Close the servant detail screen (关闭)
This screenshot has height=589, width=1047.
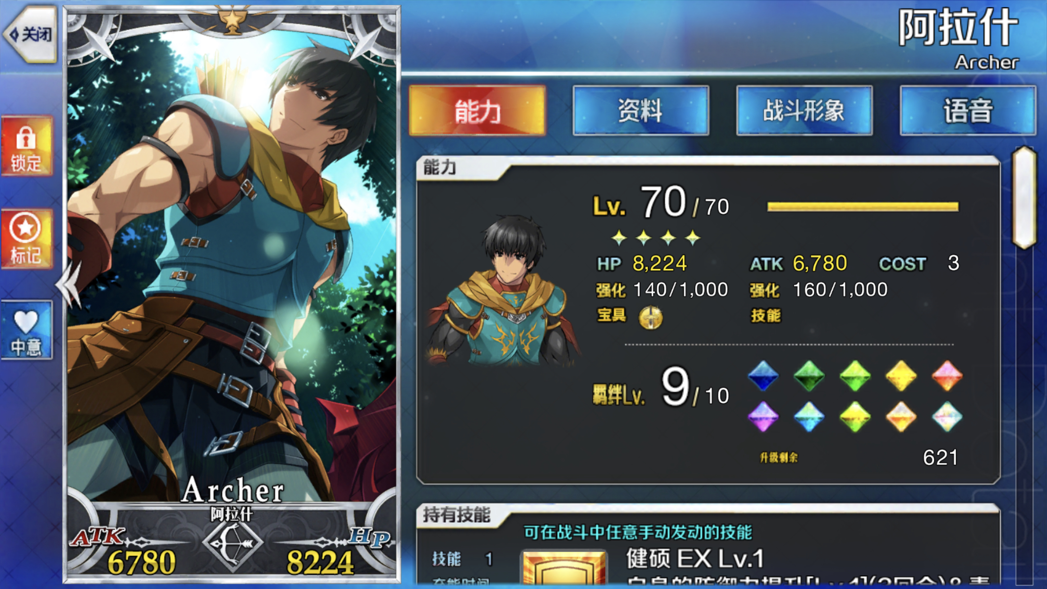30,34
